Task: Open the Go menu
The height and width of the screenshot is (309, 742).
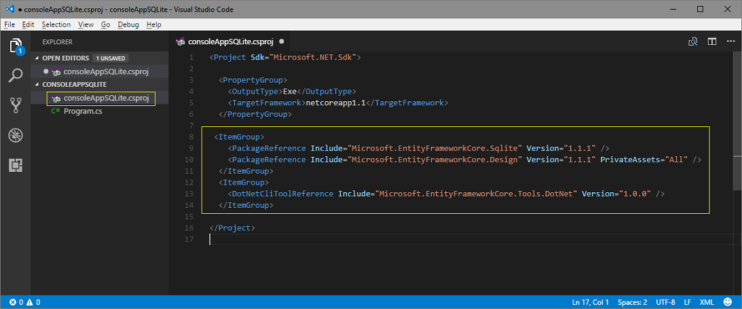Action: click(x=105, y=24)
